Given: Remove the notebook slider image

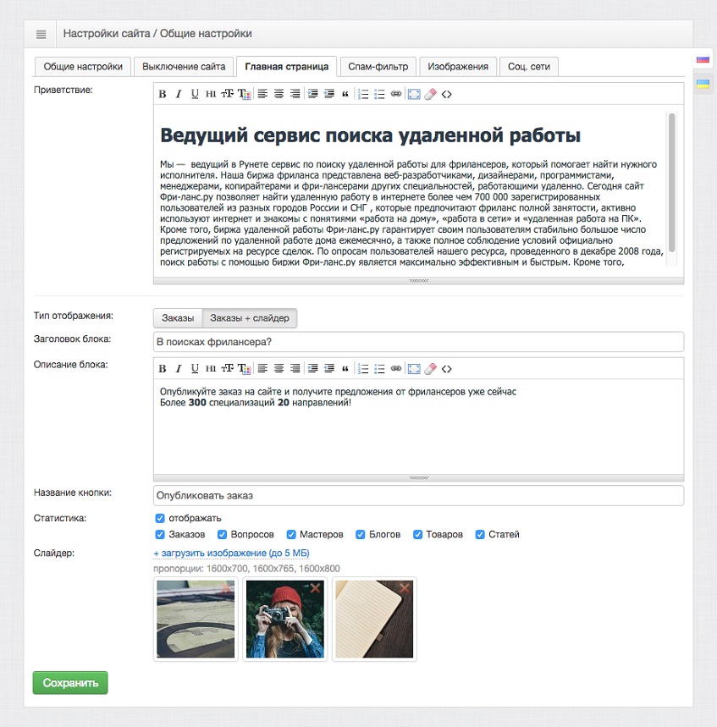Looking at the screenshot, I should pyautogui.click(x=405, y=588).
